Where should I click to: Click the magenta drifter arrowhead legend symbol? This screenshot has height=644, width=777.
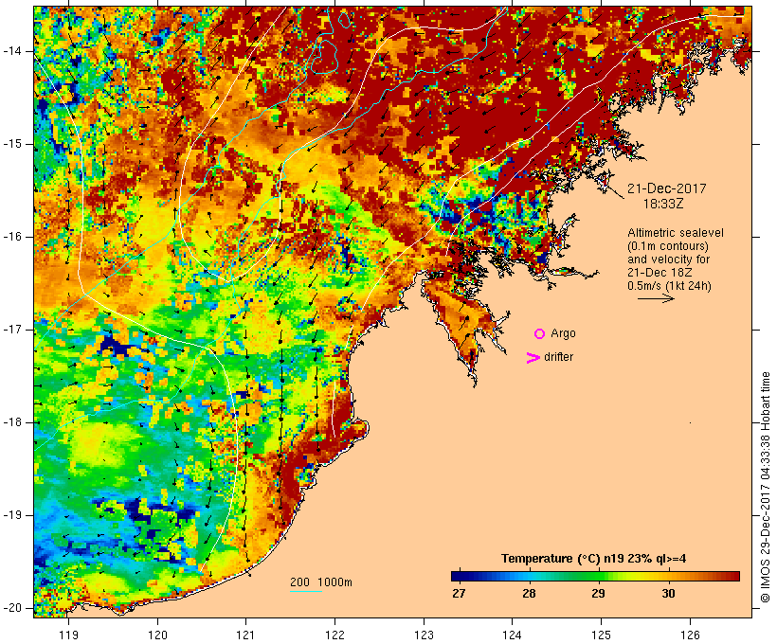coord(533,358)
